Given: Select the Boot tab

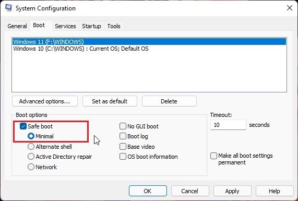Looking at the screenshot, I should coord(39,25).
